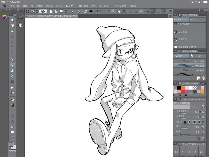Switch to the セット2 tab
This screenshot has width=209, height=157.
tap(194, 20)
